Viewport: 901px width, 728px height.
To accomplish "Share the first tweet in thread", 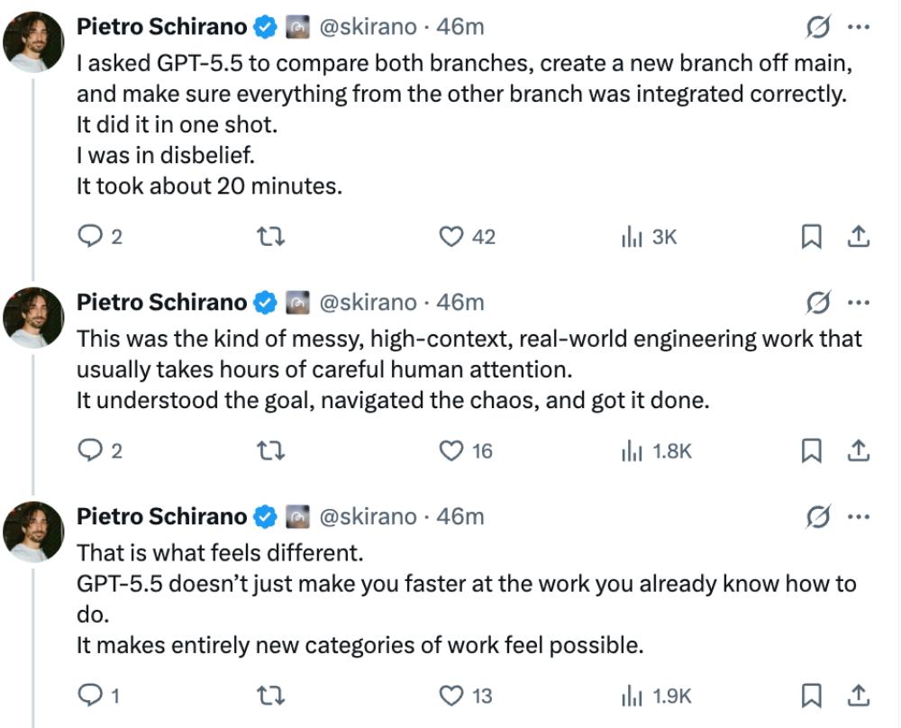I will coord(859,237).
